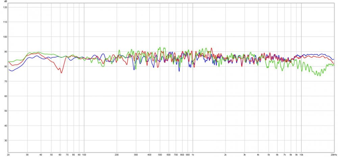Click the 5k frequency axis label

click(269, 155)
